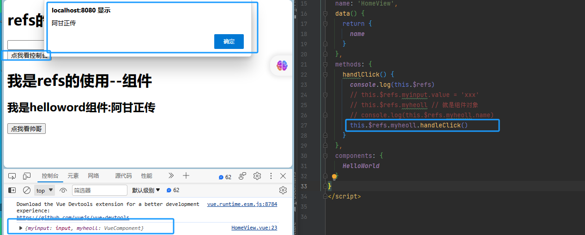This screenshot has width=585, height=235.
Task: Click the page text input below the refs heading
Action: 26,45
